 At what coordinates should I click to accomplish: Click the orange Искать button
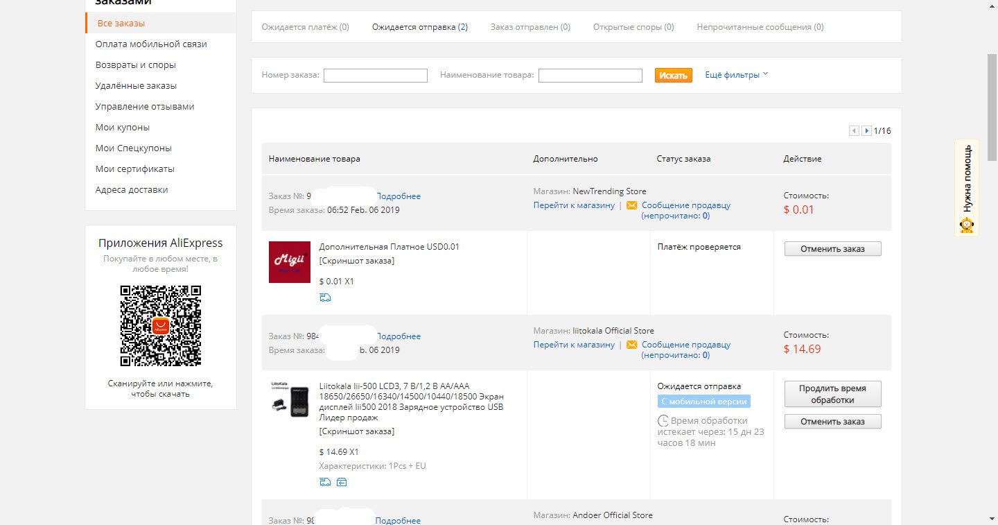coord(674,76)
